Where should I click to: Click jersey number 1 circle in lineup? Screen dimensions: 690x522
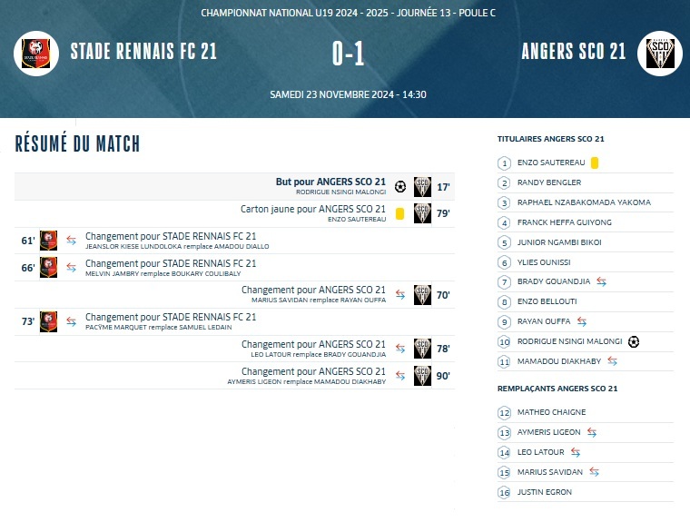point(504,163)
